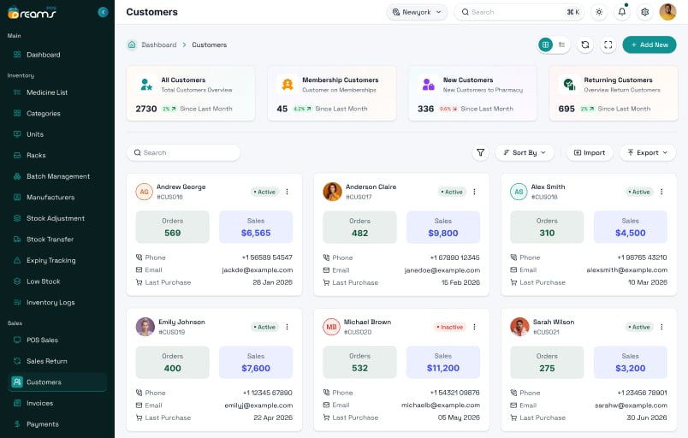The image size is (688, 438).
Task: Click the Stock Adjustment sidebar icon
Action: 17,218
